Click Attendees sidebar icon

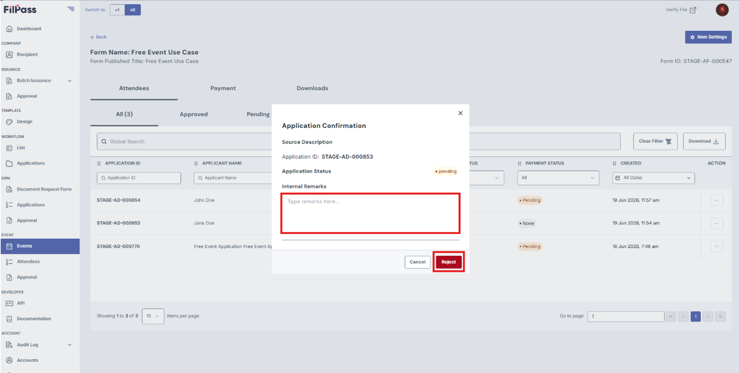[9, 262]
